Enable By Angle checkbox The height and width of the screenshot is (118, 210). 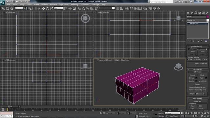[189, 49]
